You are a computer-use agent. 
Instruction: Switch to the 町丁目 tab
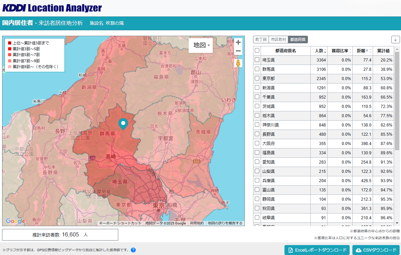click(x=261, y=40)
